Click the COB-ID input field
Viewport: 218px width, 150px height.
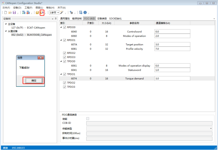click(149, 123)
